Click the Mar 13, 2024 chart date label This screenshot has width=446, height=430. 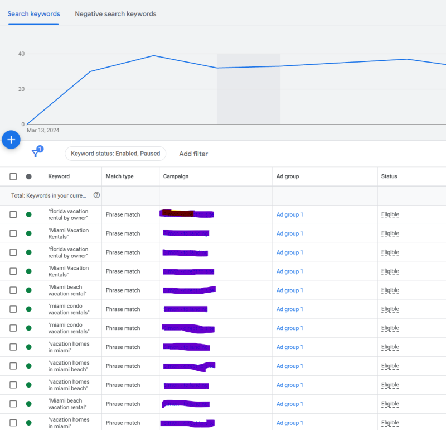click(43, 130)
